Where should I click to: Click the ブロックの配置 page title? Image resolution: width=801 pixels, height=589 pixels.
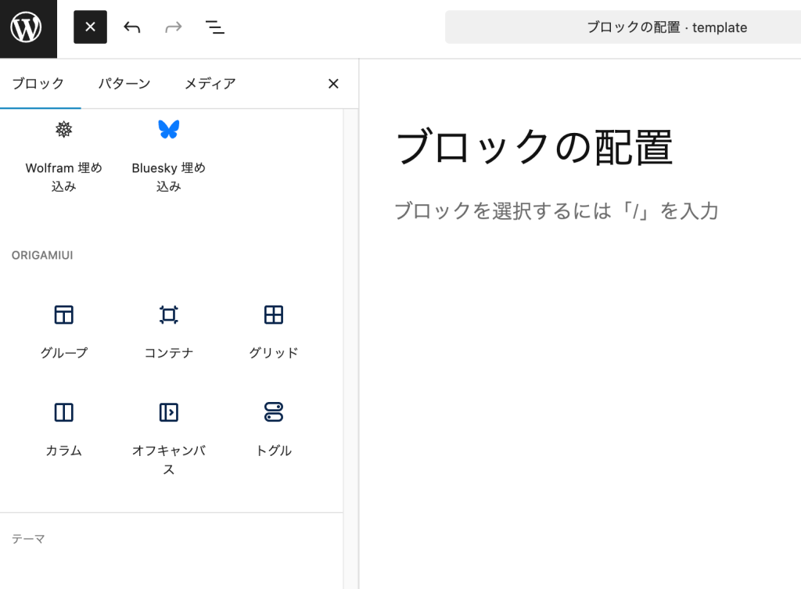coord(533,146)
